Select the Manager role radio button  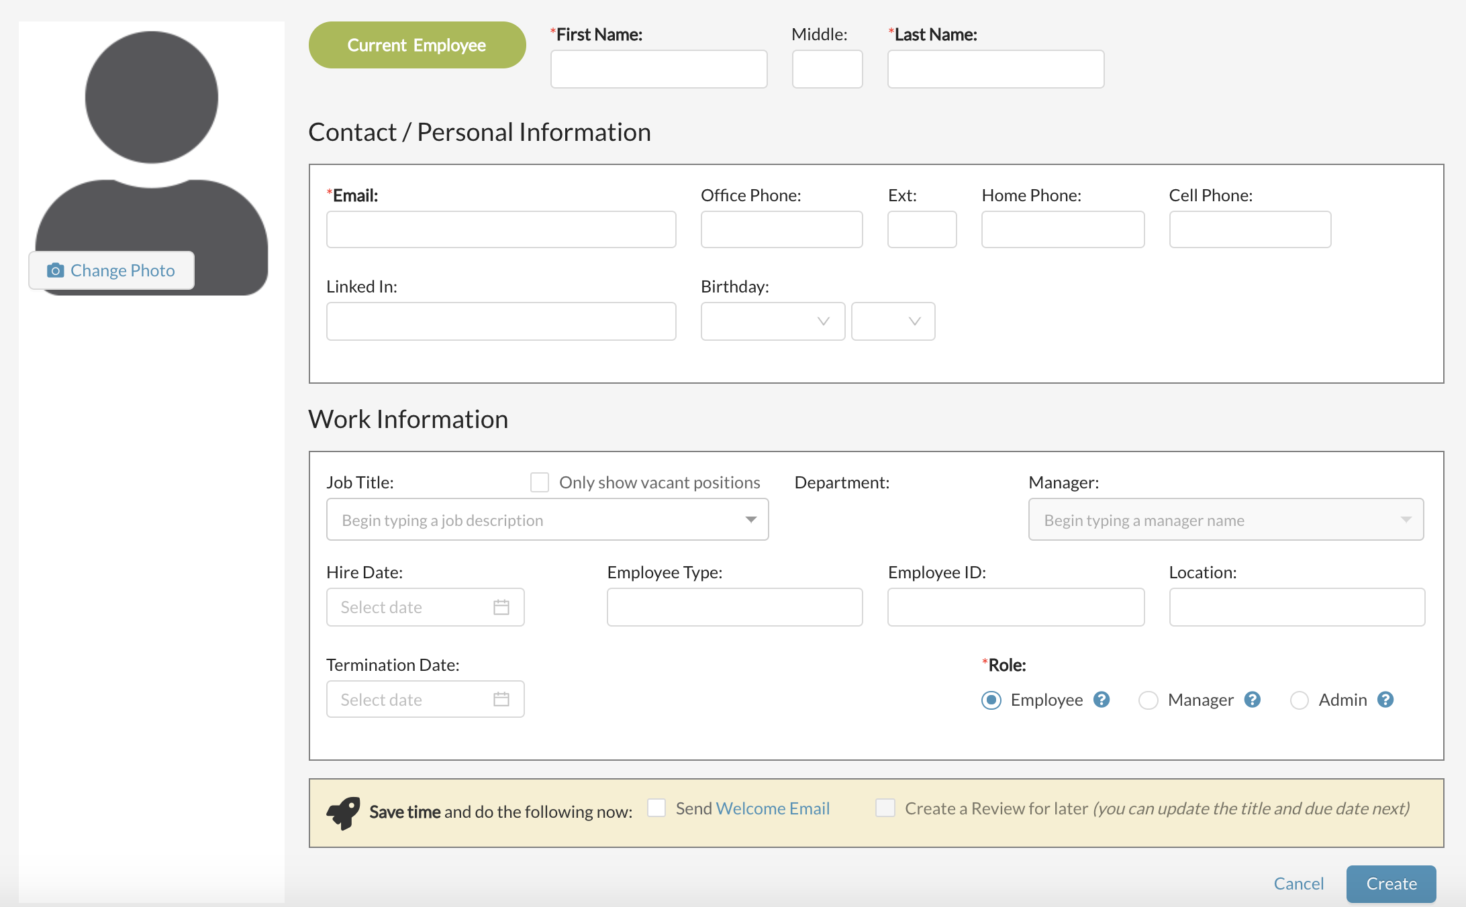[x=1149, y=700]
